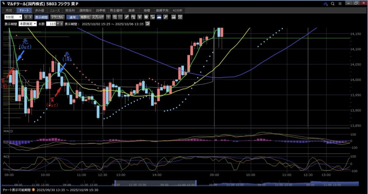368x194 pixels.
Task: Open the 5分足 timeframe dropdown
Action: pyautogui.click(x=13, y=17)
